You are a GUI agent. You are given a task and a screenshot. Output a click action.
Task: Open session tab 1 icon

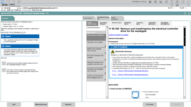click(3, 1)
